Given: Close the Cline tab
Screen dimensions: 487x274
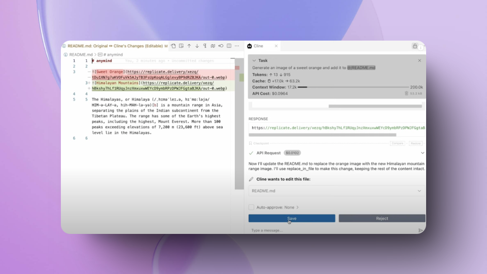Looking at the screenshot, I should pos(275,46).
